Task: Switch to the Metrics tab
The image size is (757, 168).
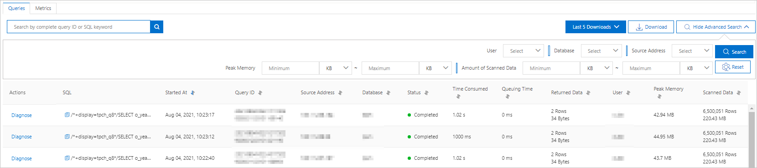Action: click(x=43, y=8)
